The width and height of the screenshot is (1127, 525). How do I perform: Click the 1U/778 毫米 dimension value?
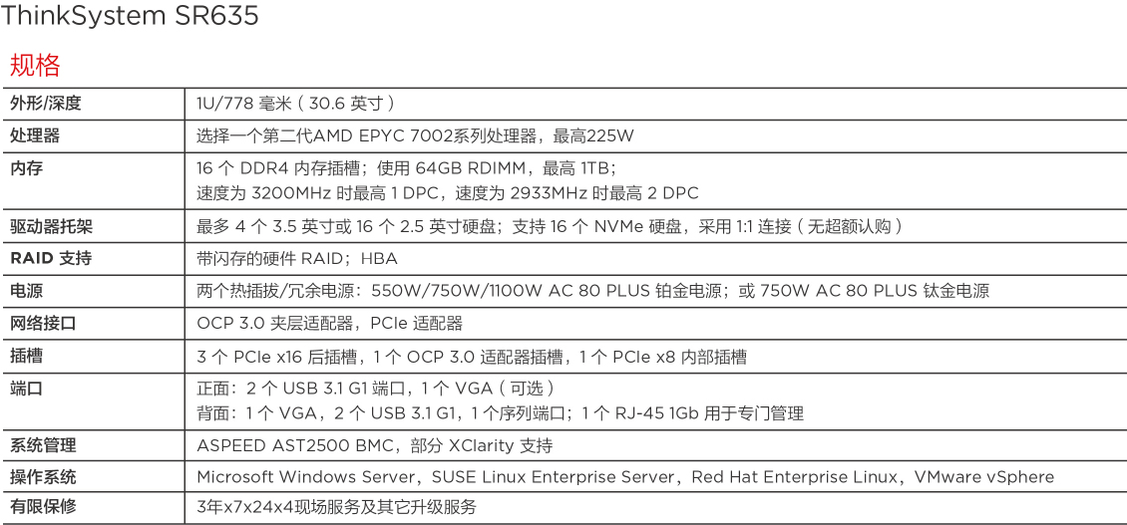[x=296, y=104]
